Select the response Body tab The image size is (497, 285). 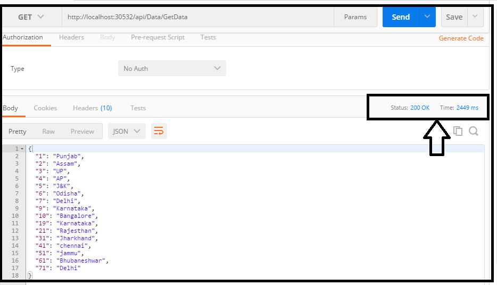tap(11, 108)
